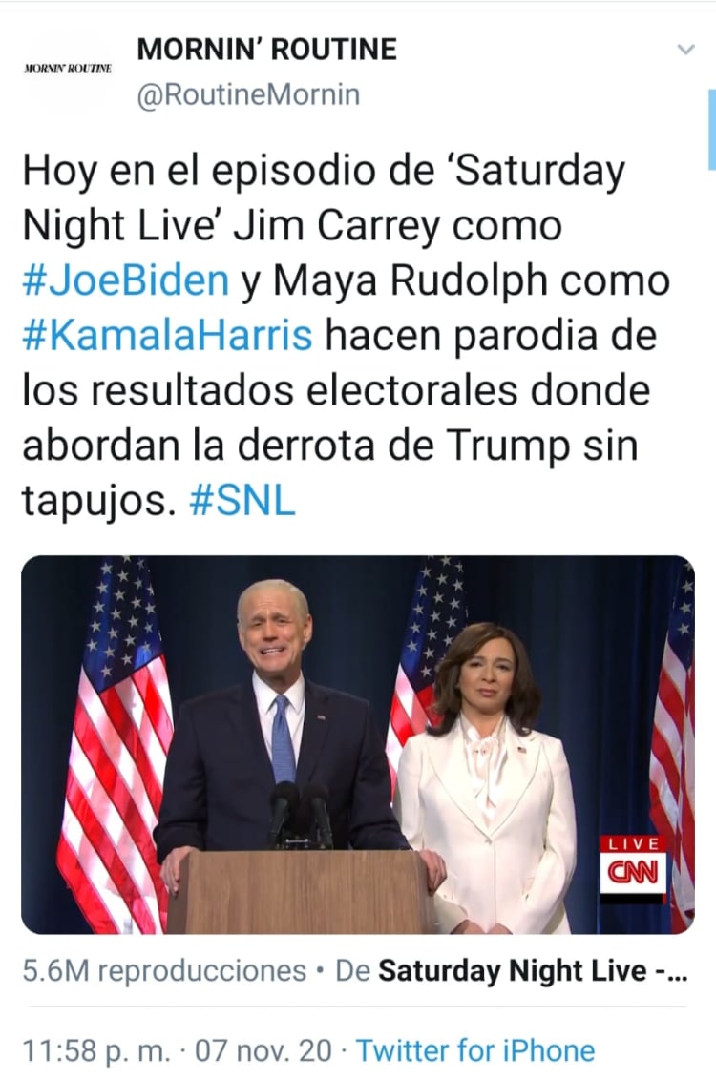Click the 07 nov. 20 date
Image resolution: width=716 pixels, height=1079 pixels.
coord(263,1050)
